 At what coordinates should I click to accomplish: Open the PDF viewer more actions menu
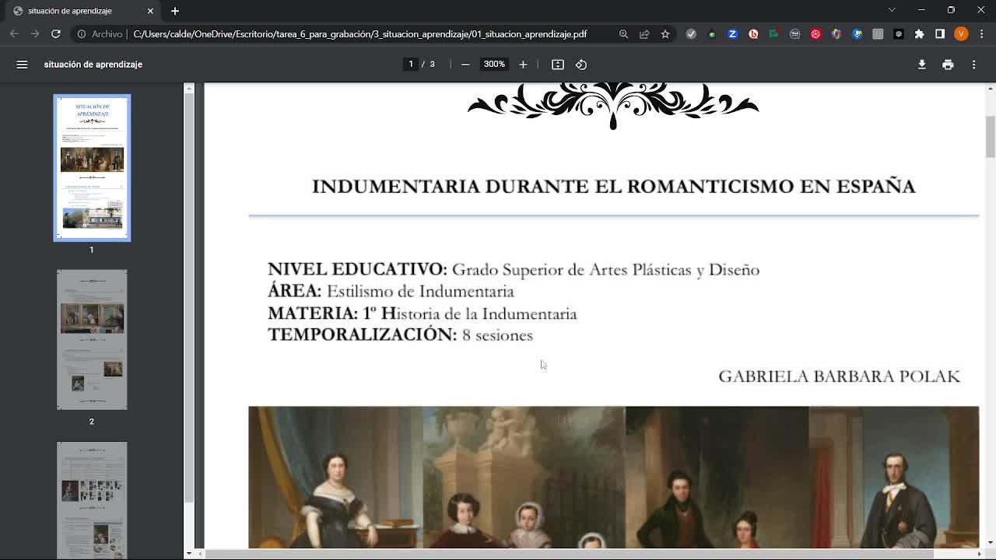(973, 65)
